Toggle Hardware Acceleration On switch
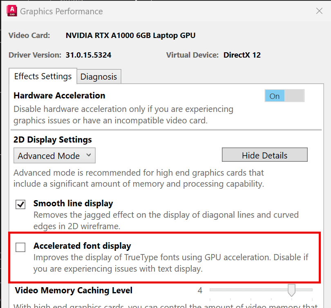Viewport: 331px width, 308px height. 284,96
